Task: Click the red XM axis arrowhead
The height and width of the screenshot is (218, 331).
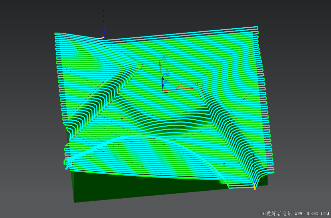Action: [x=194, y=87]
